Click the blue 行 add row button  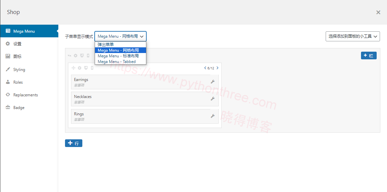tap(74, 143)
